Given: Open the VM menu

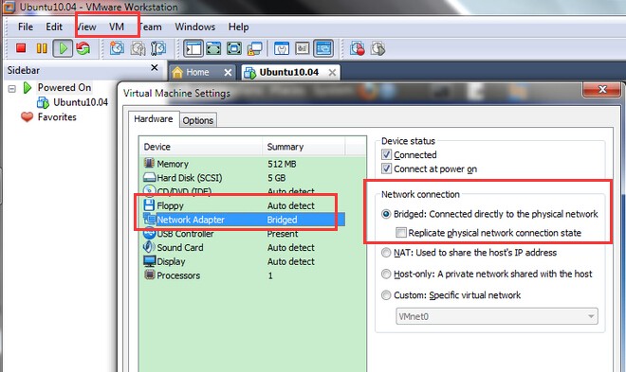Looking at the screenshot, I should pyautogui.click(x=117, y=27).
